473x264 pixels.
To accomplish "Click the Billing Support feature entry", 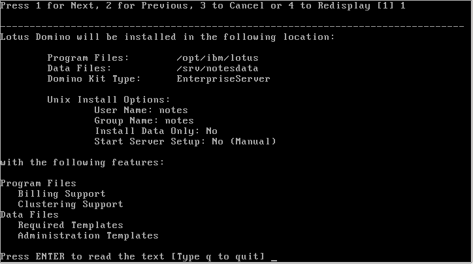I will [x=61, y=193].
